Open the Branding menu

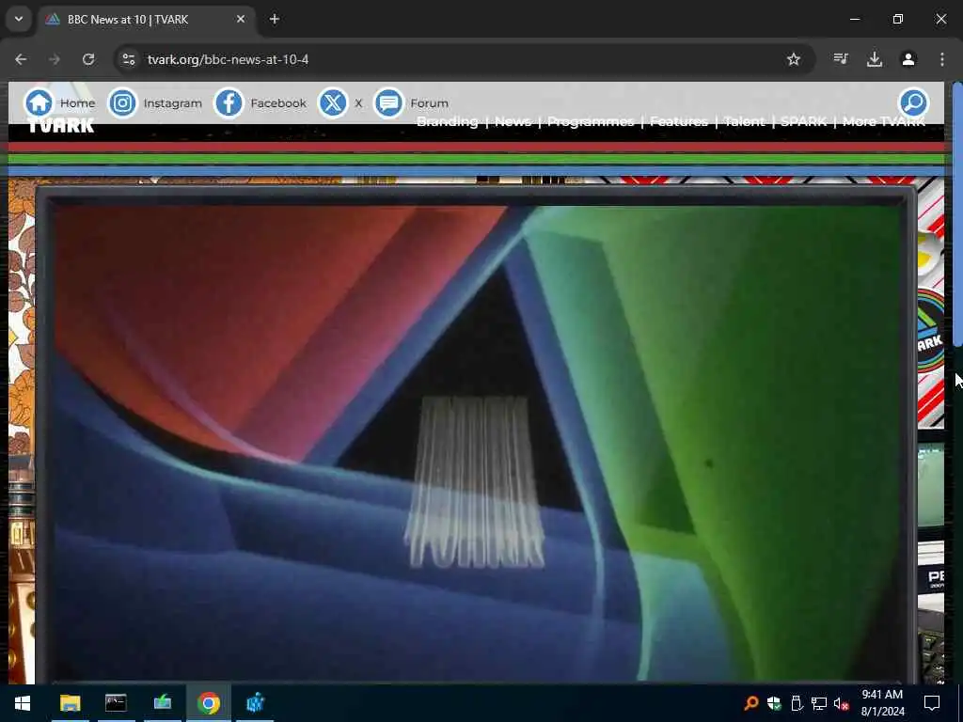click(447, 121)
